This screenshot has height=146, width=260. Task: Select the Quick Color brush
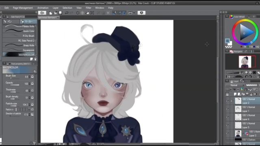click(x=19, y=31)
